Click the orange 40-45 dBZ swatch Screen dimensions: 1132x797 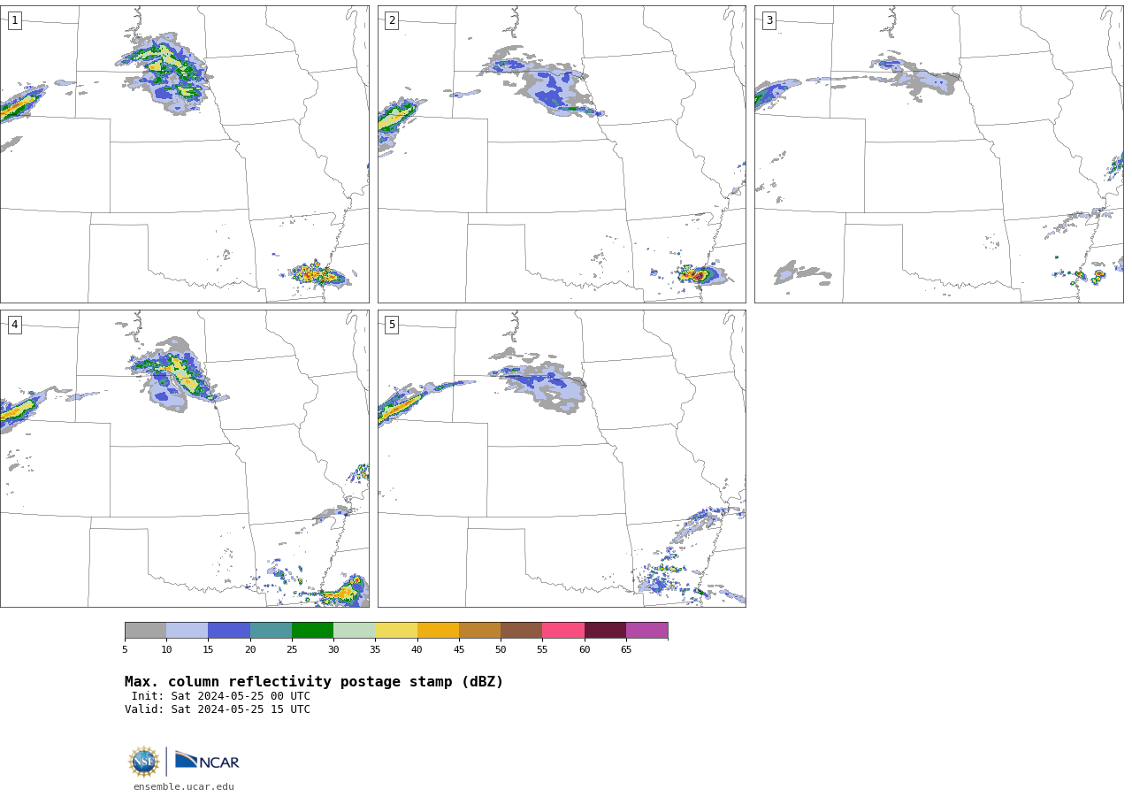click(x=438, y=630)
